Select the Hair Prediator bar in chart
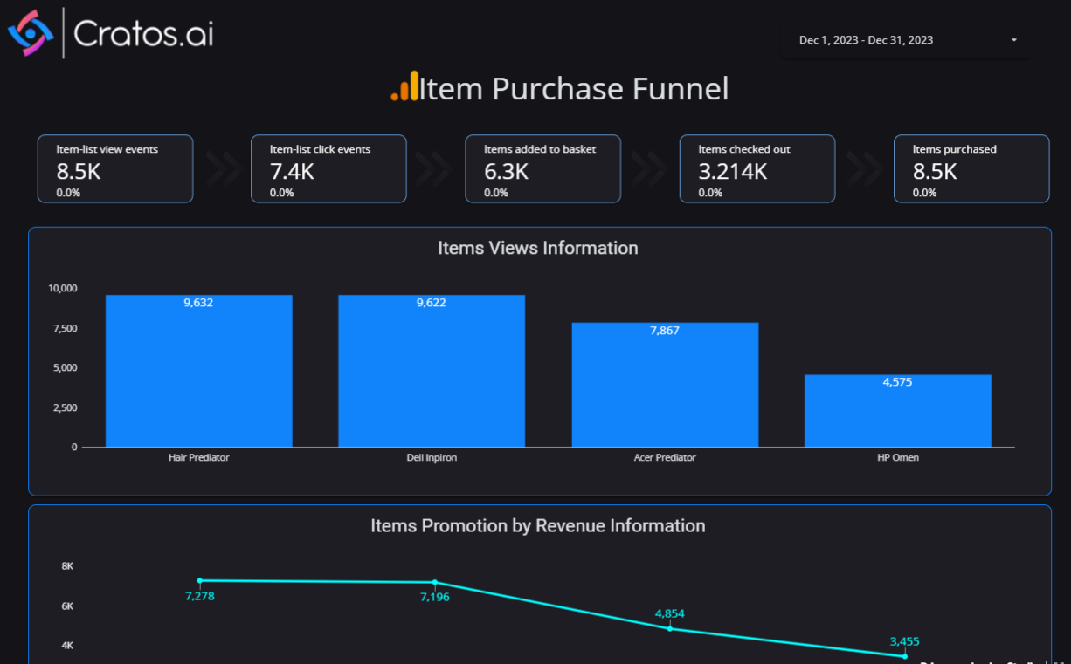Image resolution: width=1071 pixels, height=664 pixels. click(x=199, y=371)
